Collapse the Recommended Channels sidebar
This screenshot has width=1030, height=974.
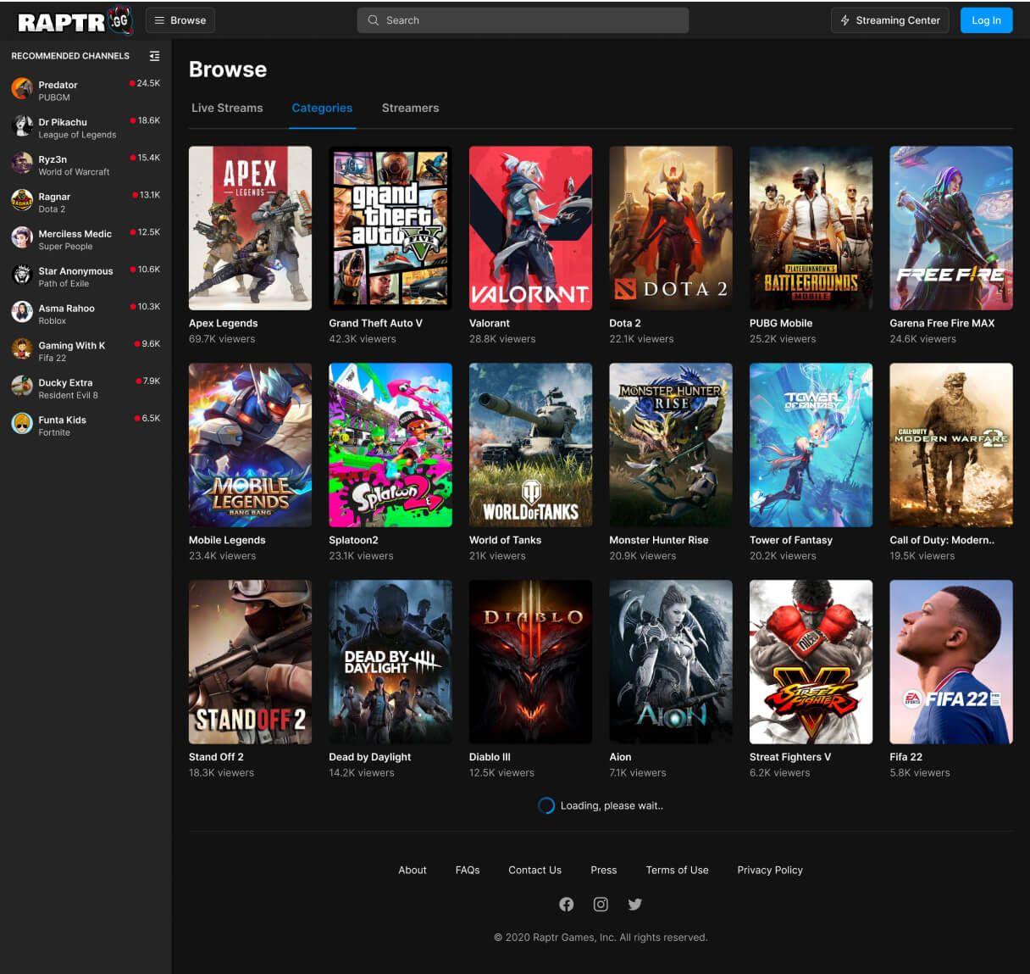pyautogui.click(x=154, y=56)
